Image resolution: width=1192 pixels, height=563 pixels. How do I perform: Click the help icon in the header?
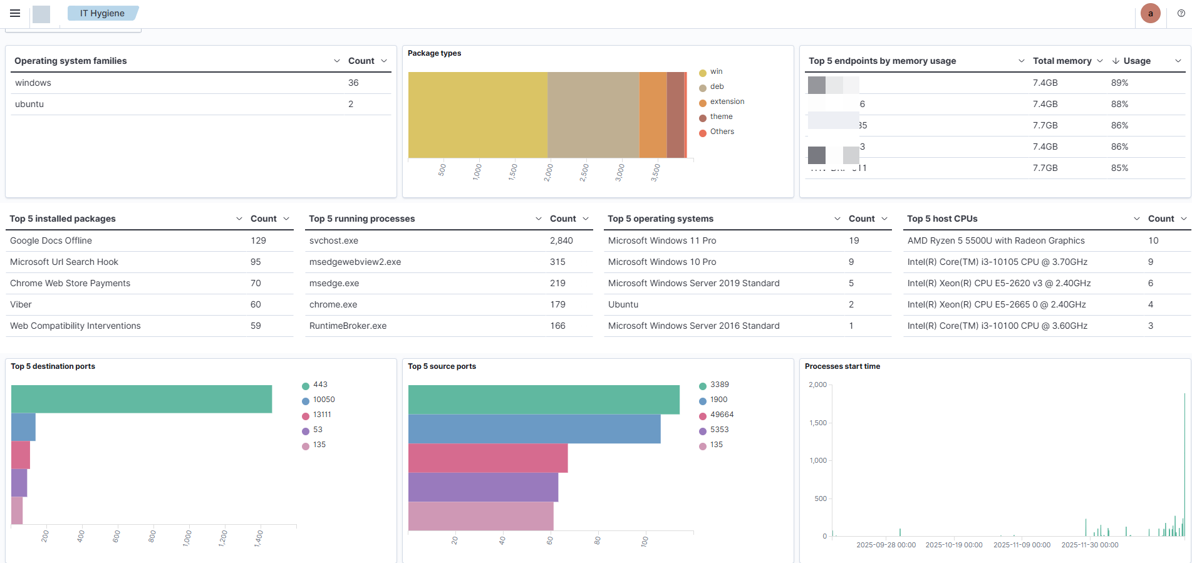point(1181,13)
